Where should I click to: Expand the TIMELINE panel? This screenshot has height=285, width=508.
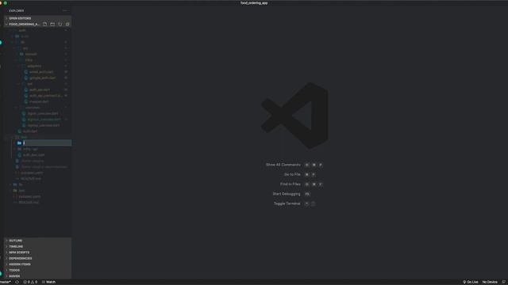[38, 246]
